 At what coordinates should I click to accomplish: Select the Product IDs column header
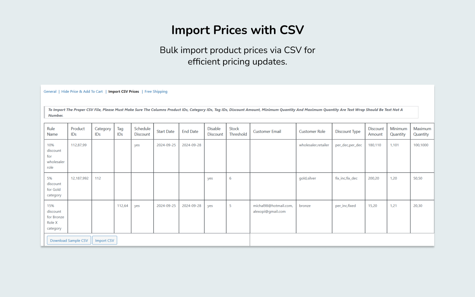(x=80, y=131)
